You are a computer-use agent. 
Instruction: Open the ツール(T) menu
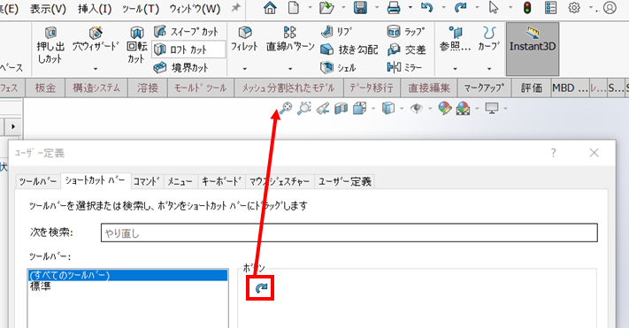pos(141,9)
